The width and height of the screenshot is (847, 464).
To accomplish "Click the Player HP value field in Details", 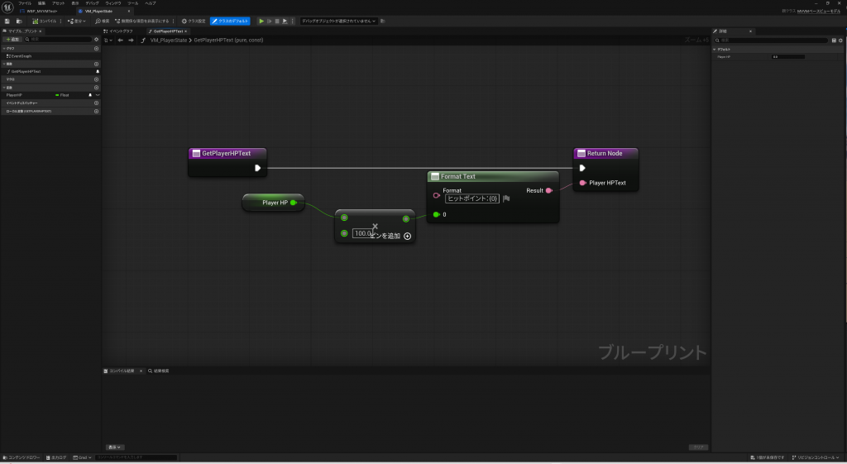I will [x=787, y=57].
